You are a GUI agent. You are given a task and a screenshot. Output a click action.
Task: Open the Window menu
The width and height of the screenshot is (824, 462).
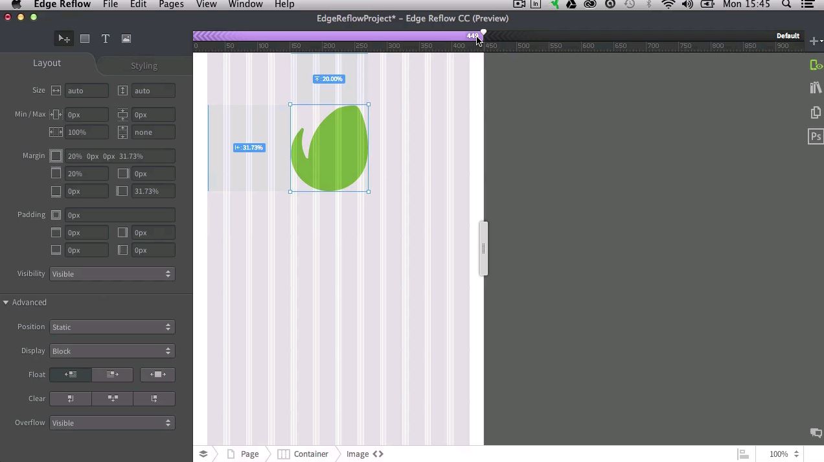coord(246,4)
